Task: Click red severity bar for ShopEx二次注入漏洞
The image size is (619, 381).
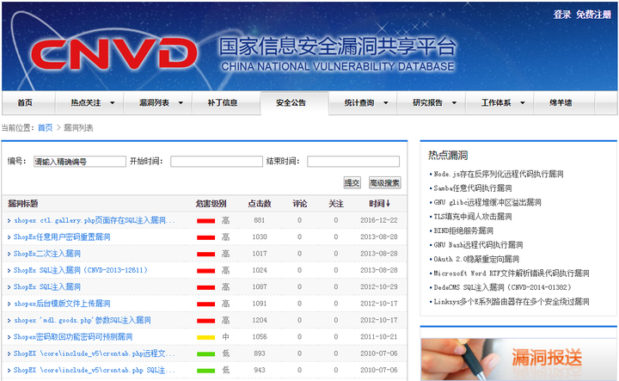Action: (205, 255)
